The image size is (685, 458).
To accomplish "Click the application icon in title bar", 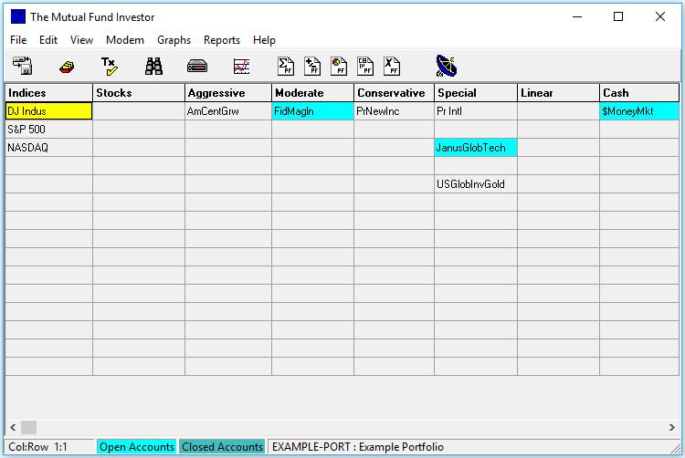I will tap(18, 16).
